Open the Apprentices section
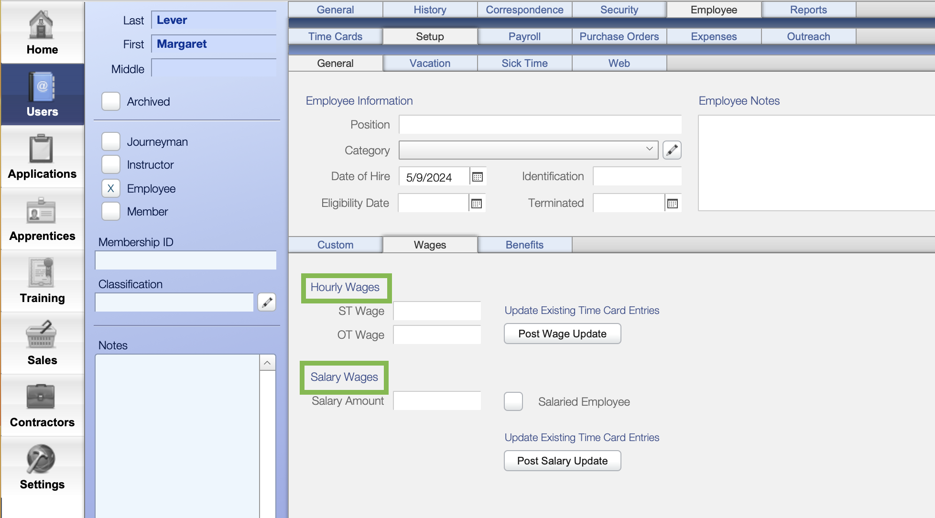Viewport: 935px width, 518px height. point(42,219)
